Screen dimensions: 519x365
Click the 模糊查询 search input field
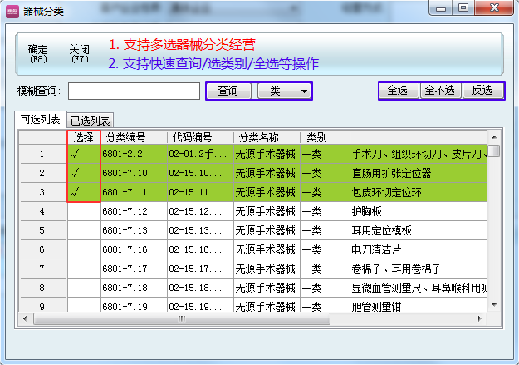pos(134,91)
